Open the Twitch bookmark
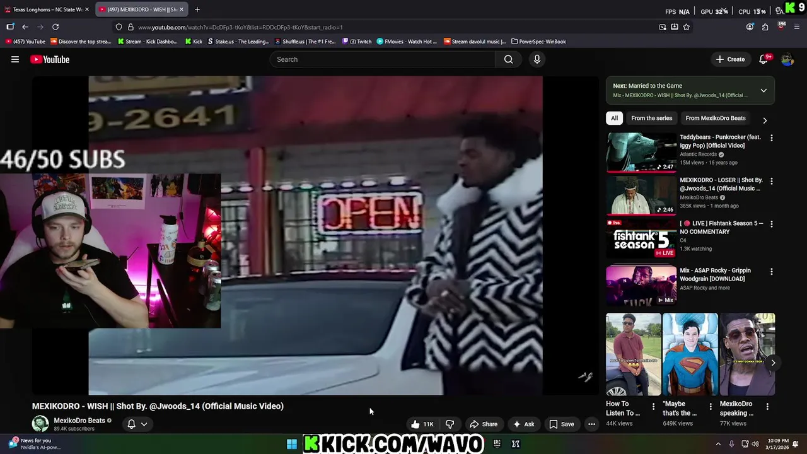Screen dimensions: 807x454 point(357,42)
